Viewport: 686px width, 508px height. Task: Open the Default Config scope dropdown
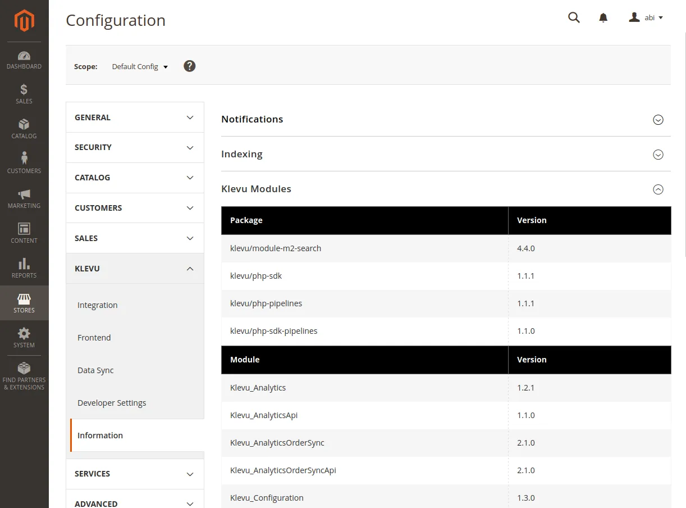point(140,66)
